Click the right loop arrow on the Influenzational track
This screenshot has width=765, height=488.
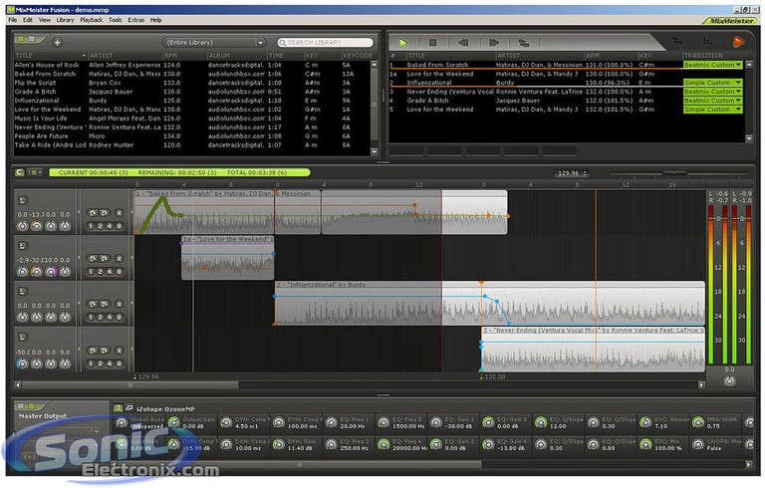(x=104, y=304)
